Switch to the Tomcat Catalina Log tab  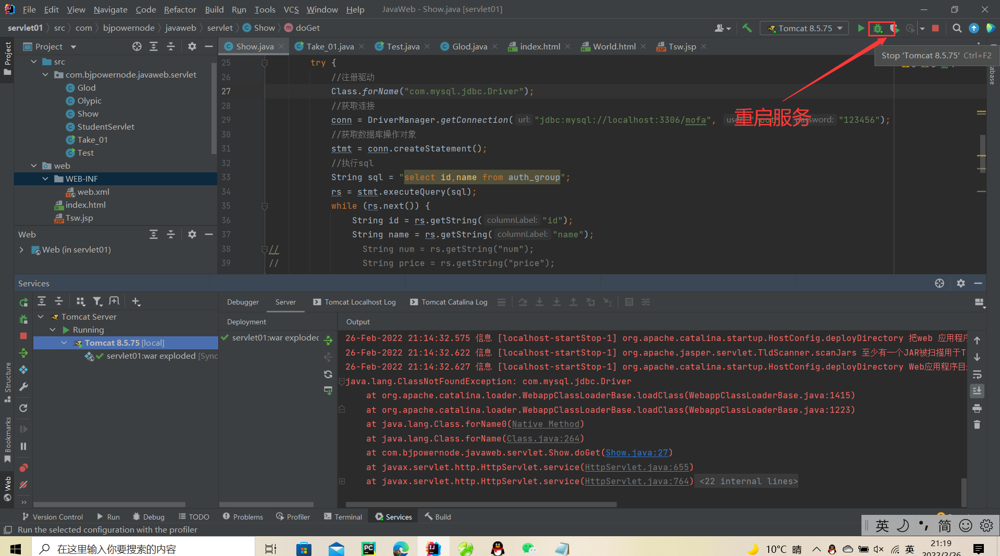(x=448, y=302)
